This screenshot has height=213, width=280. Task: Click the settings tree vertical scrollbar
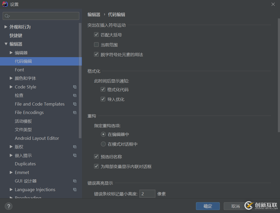[80, 79]
